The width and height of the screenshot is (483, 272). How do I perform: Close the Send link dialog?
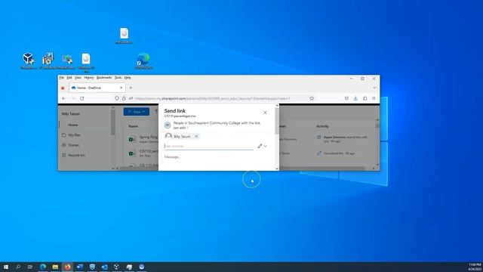click(x=265, y=113)
